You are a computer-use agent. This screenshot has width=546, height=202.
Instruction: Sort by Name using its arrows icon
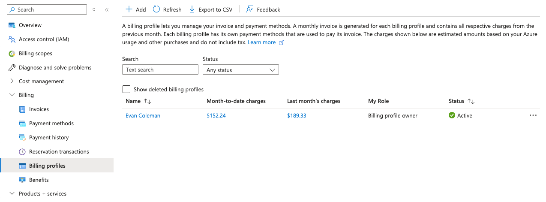pyautogui.click(x=147, y=101)
